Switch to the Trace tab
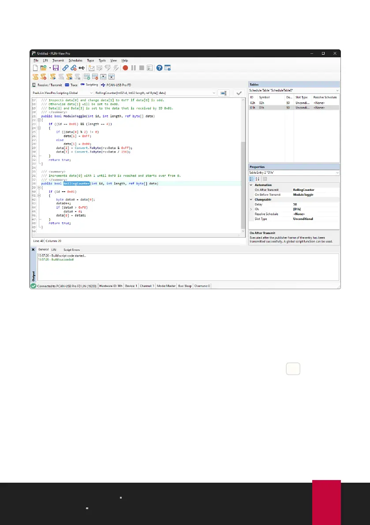The width and height of the screenshot is (370, 525). [71, 85]
